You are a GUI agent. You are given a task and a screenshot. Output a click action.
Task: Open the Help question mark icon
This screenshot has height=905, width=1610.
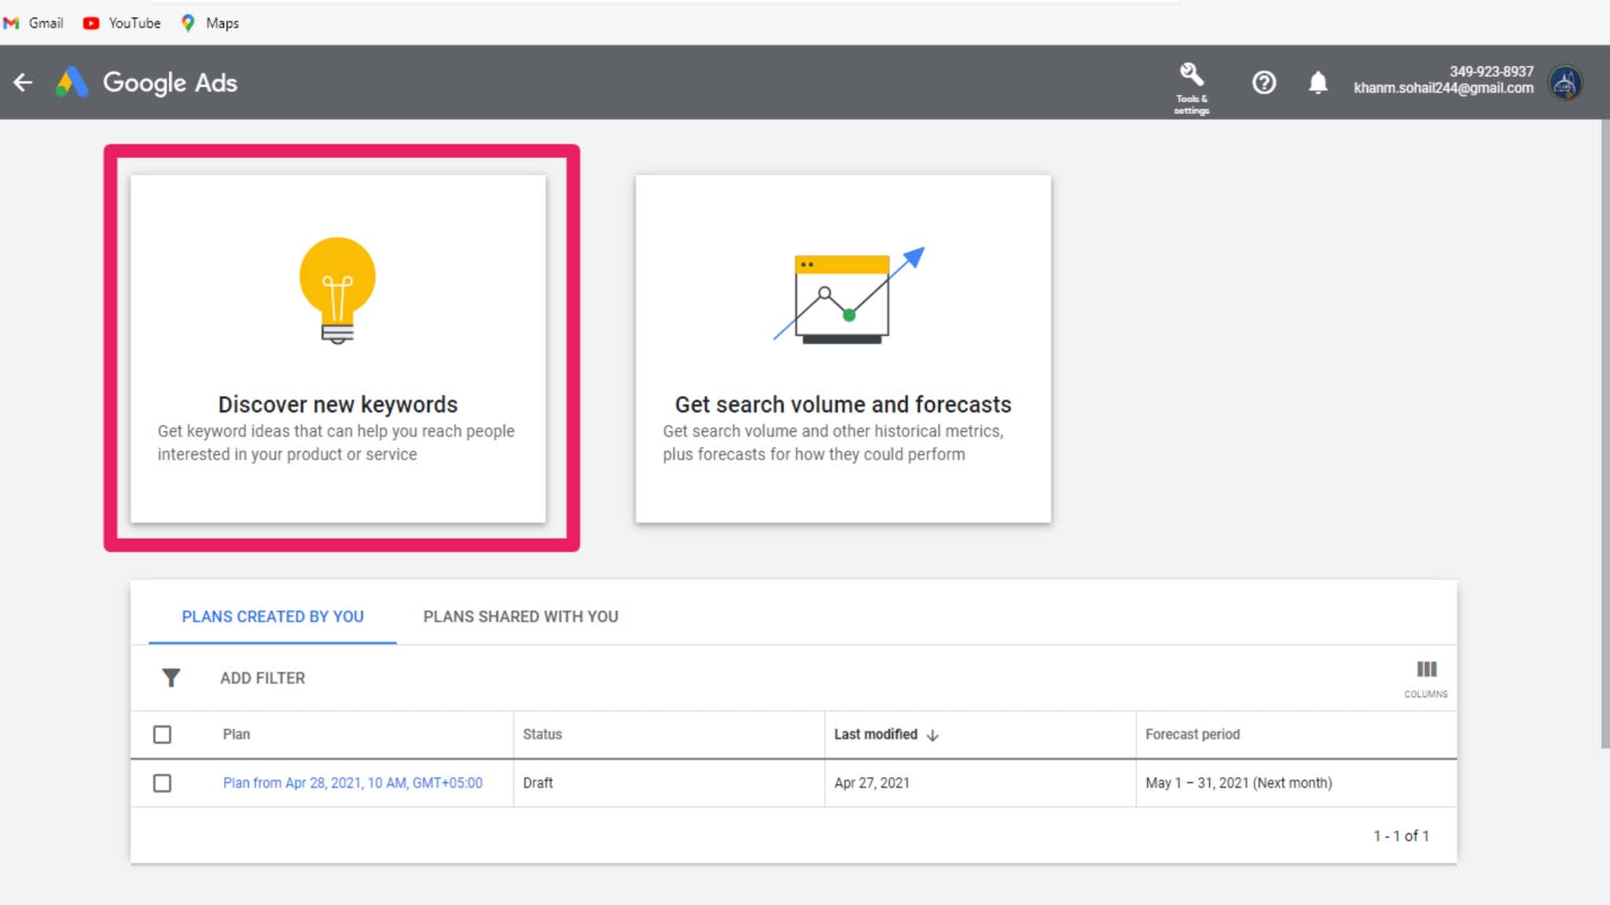point(1263,82)
